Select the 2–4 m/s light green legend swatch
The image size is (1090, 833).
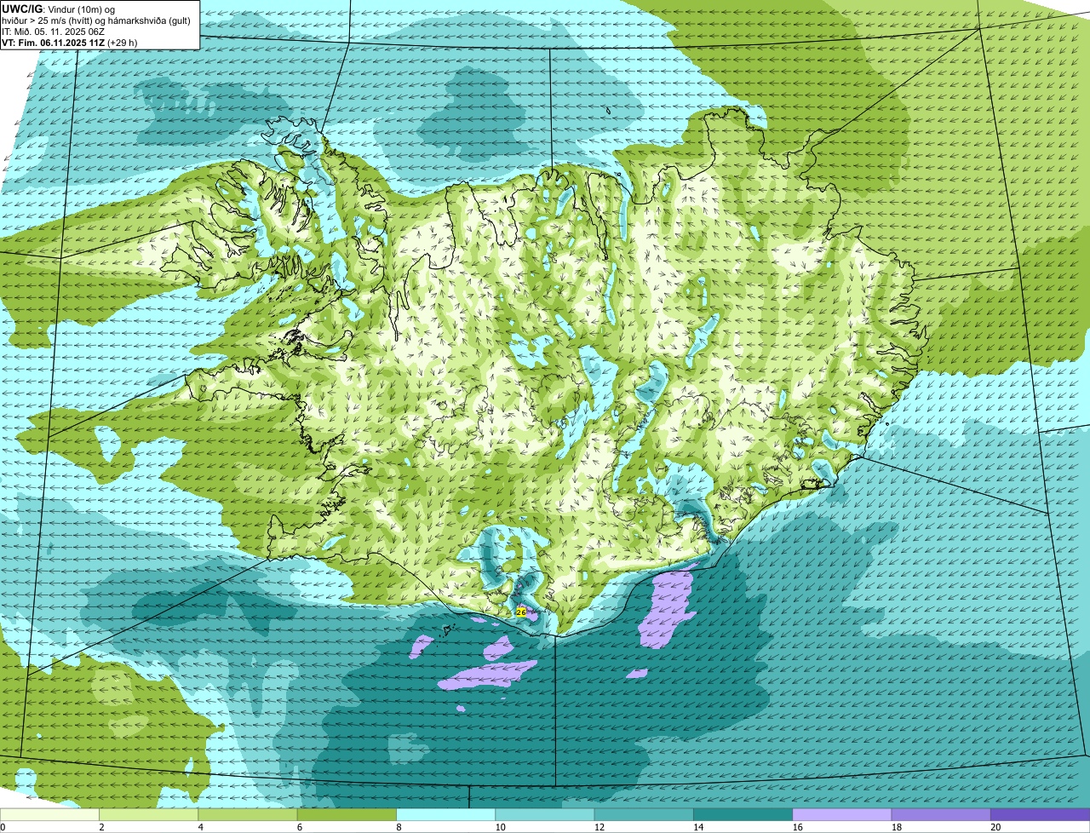(x=150, y=814)
